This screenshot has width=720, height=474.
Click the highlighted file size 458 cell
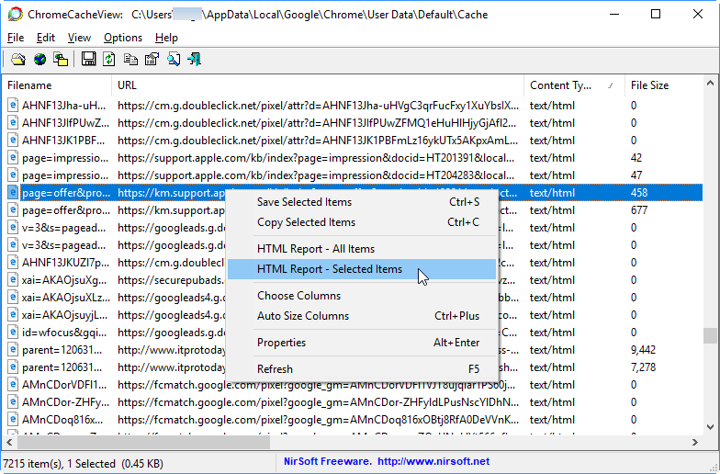[639, 193]
